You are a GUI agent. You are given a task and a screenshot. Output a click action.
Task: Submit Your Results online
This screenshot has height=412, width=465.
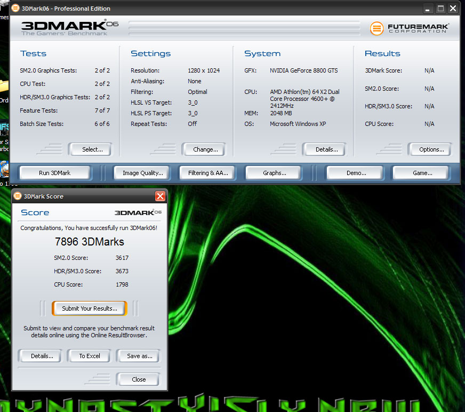coord(90,308)
